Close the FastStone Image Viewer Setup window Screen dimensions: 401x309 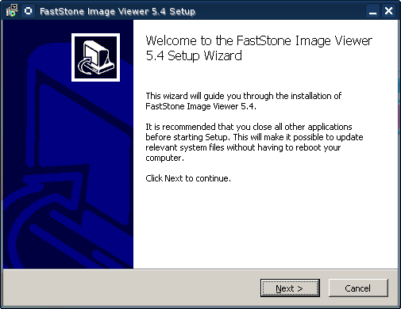[388, 11]
